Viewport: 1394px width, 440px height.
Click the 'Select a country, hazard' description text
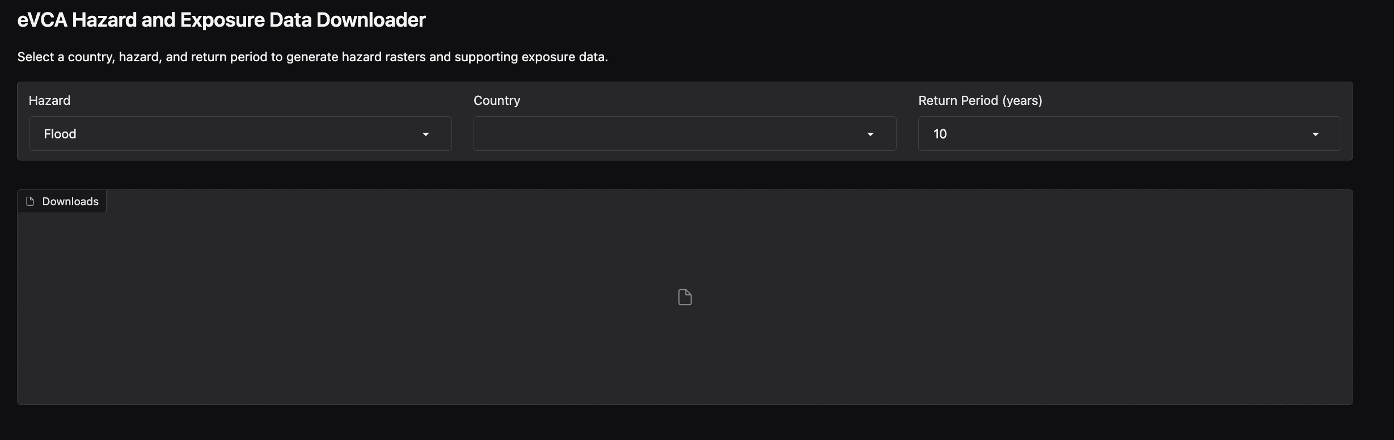coord(312,57)
